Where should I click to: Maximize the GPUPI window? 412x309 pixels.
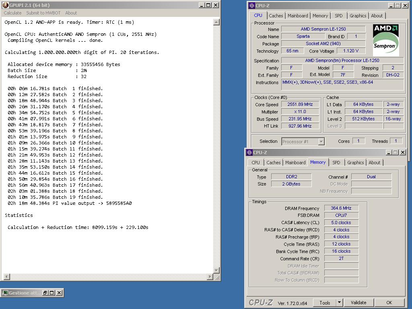(x=208, y=5)
